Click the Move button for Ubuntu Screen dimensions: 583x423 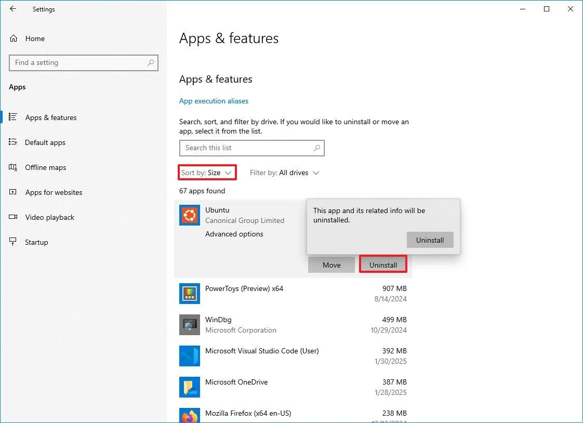[331, 265]
